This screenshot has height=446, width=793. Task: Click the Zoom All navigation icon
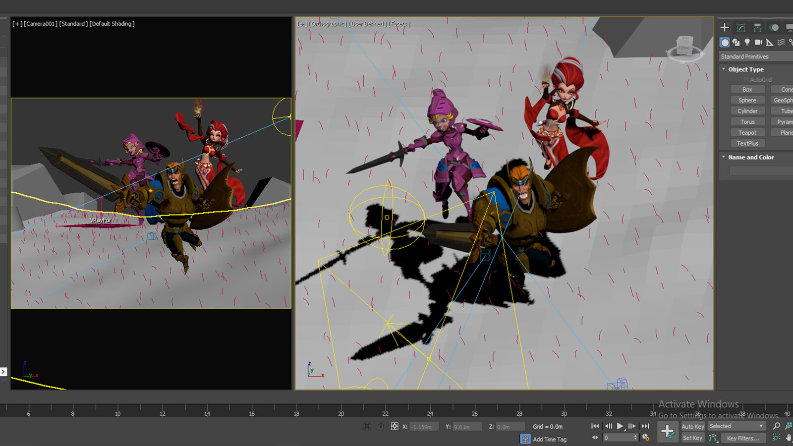pyautogui.click(x=789, y=426)
